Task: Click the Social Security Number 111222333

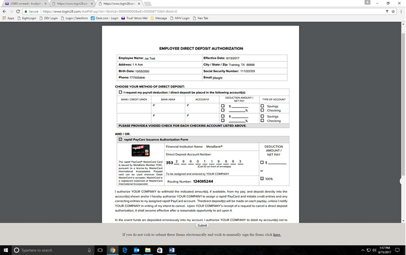Action: coord(247,71)
